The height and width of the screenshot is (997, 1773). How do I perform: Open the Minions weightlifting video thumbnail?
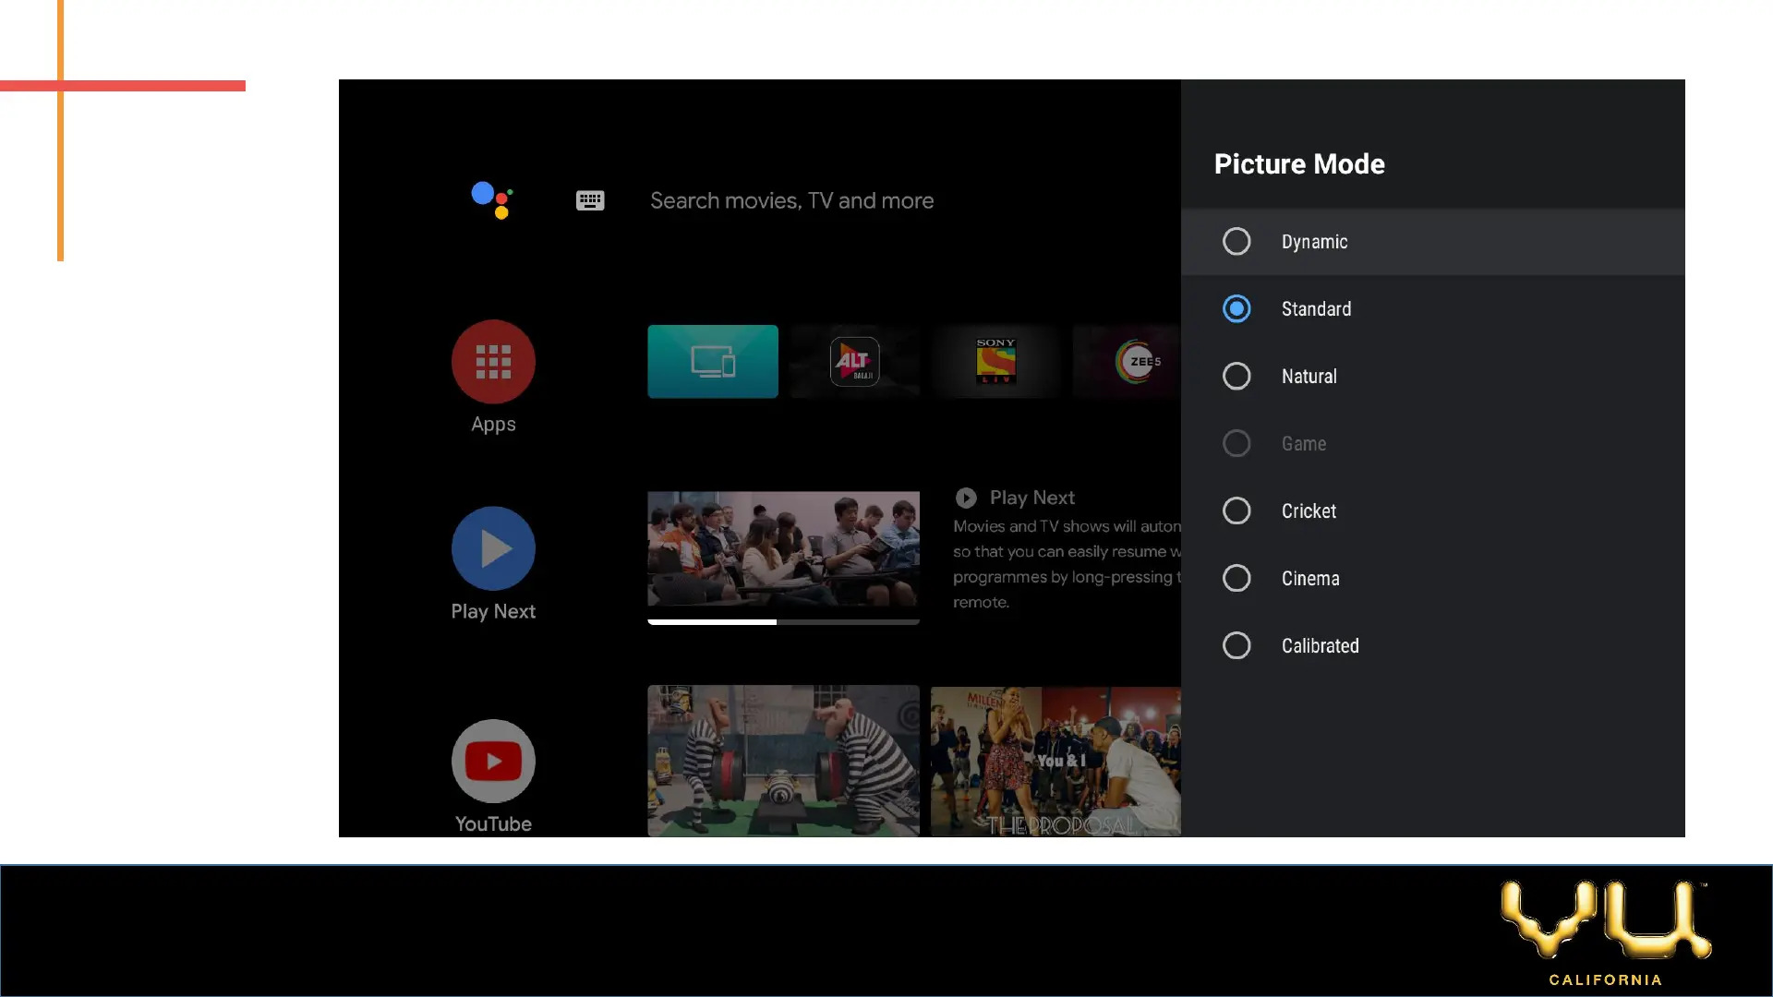point(783,760)
